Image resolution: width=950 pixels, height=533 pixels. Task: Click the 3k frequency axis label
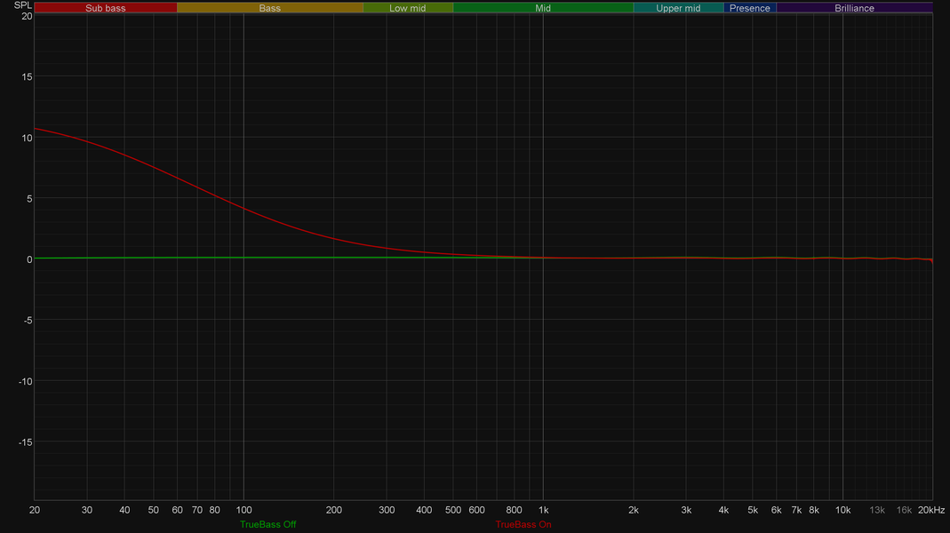[686, 511]
